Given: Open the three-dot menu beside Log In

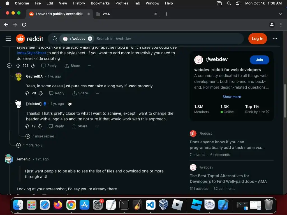Looking at the screenshot, I should (x=275, y=39).
